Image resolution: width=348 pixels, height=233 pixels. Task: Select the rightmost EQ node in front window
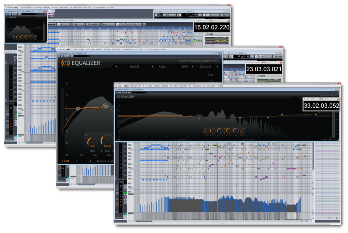click(316, 115)
